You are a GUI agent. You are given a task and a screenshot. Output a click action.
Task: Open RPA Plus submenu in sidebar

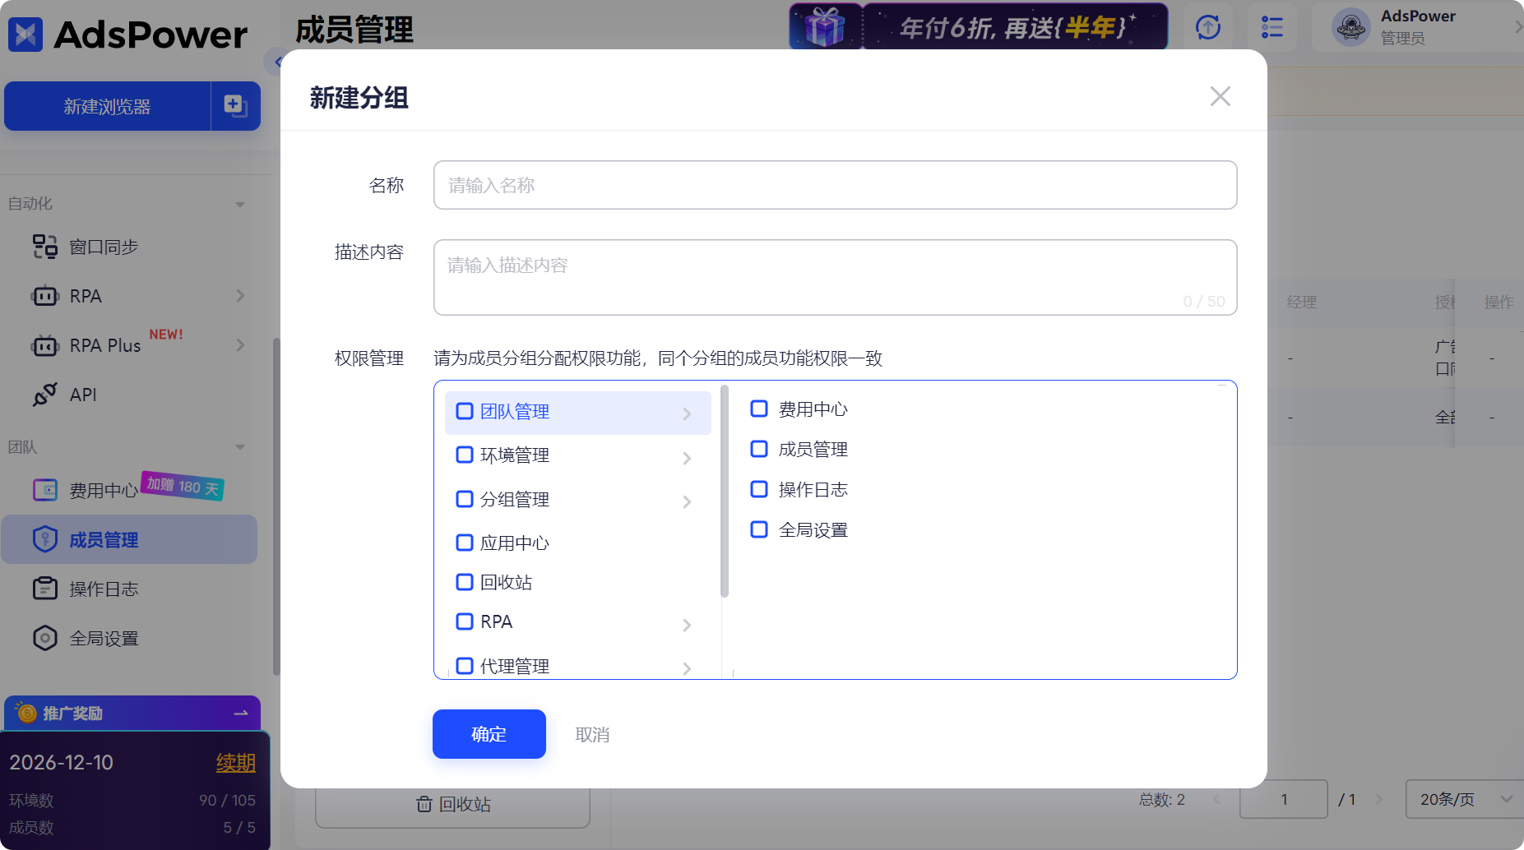point(240,344)
